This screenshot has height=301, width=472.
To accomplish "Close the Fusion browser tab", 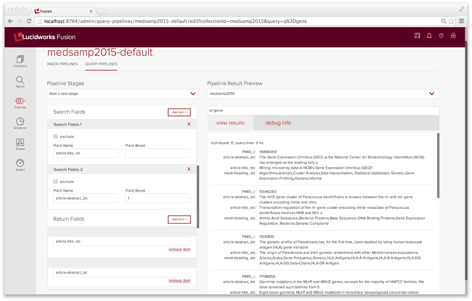I will tap(91, 11).
